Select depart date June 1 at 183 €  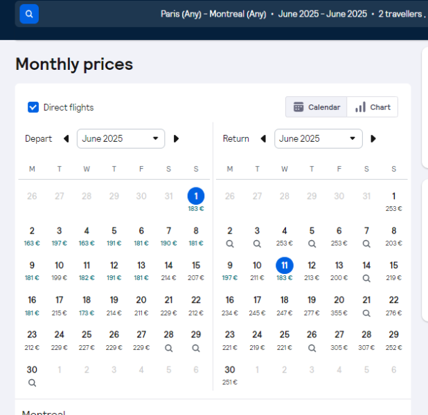point(196,200)
